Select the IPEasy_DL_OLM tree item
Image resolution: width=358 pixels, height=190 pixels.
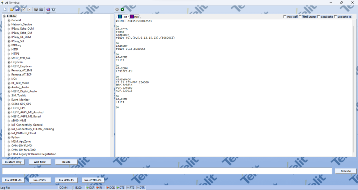coord(21,37)
